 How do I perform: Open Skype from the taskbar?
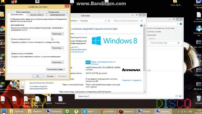(88, 111)
